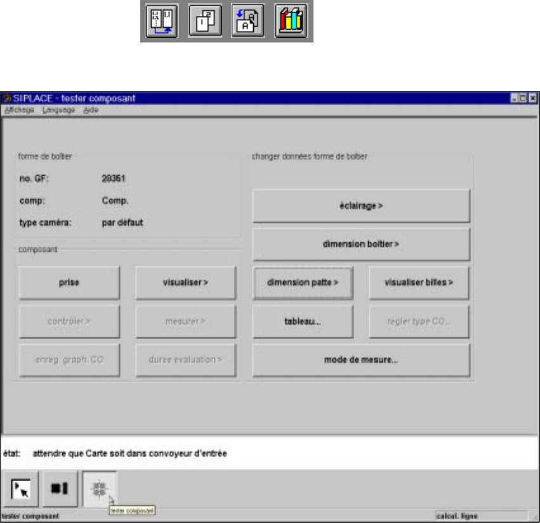Open the tableau dialog button

303,321
